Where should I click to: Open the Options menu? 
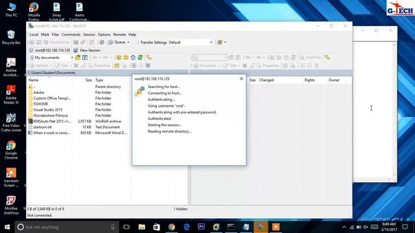(104, 34)
